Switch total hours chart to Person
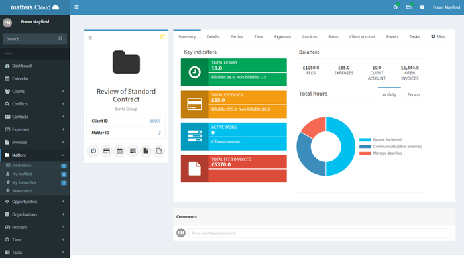Viewport: 464px width, 258px height. [414, 94]
